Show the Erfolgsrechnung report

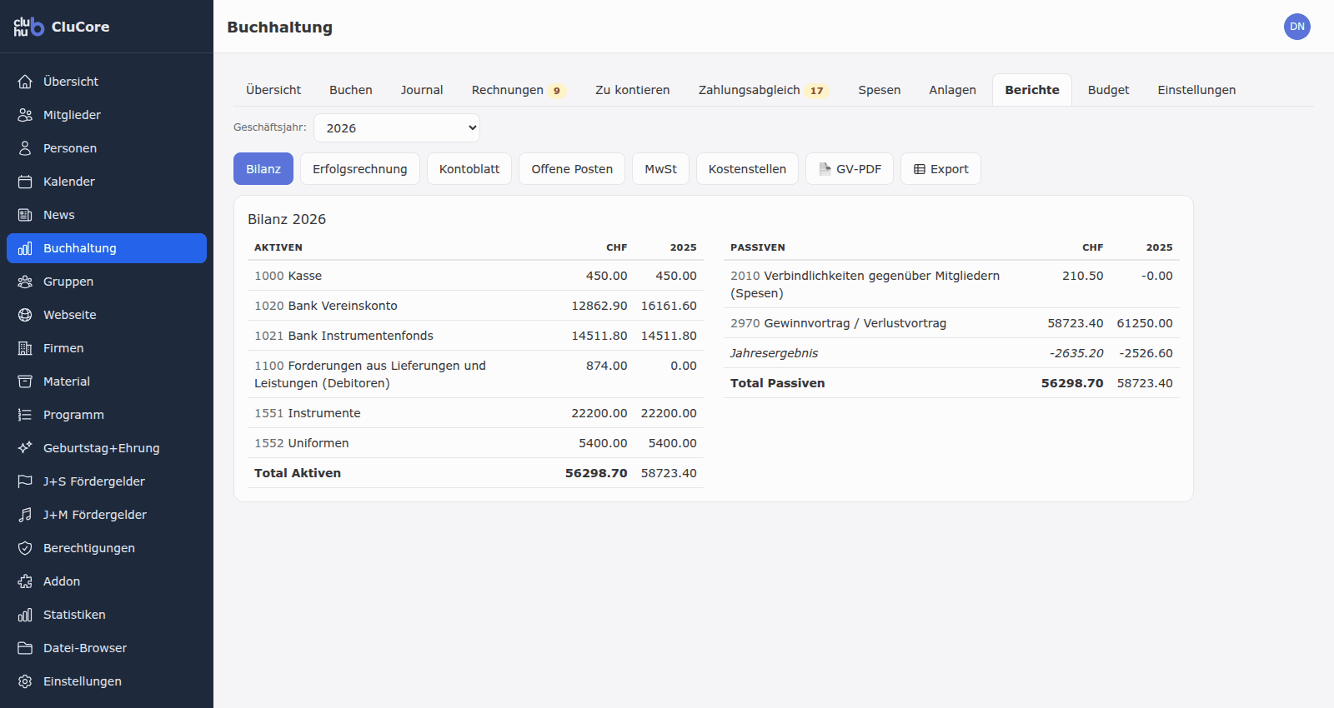pos(360,169)
